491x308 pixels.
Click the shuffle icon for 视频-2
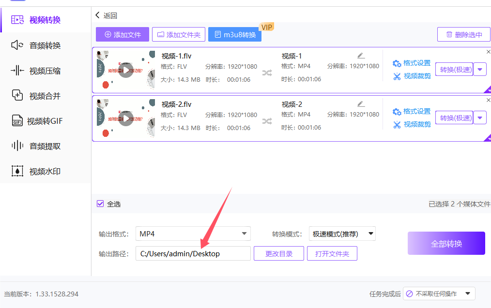(267, 121)
